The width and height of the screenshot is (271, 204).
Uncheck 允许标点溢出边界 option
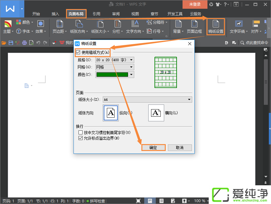[x=80, y=138]
